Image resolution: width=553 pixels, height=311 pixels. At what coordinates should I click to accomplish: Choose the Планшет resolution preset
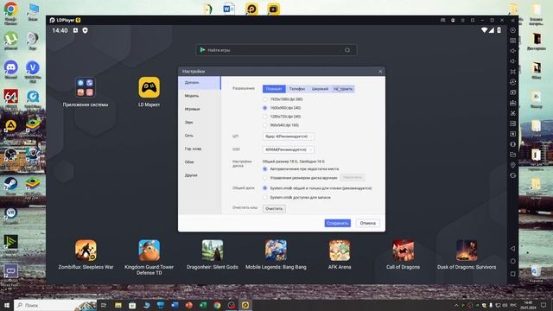point(274,89)
